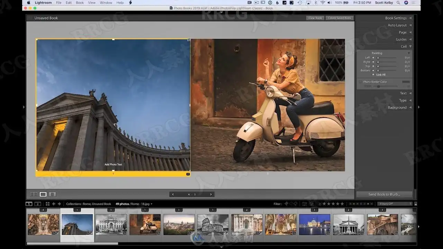Screen dimensions: 443x249
Task: Adjust the Top padding slider
Action: coord(378,66)
